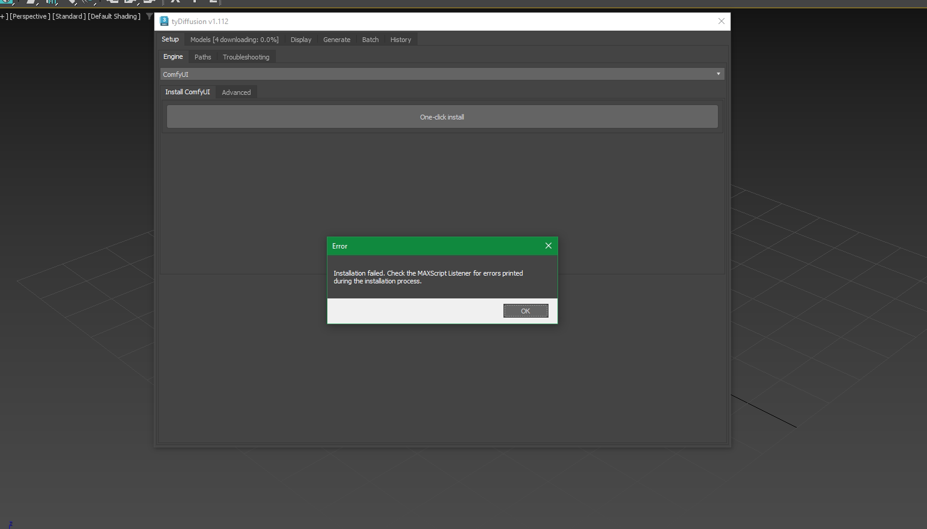This screenshot has width=927, height=529.
Task: Switch to the Paths sub-tab
Action: pos(202,57)
